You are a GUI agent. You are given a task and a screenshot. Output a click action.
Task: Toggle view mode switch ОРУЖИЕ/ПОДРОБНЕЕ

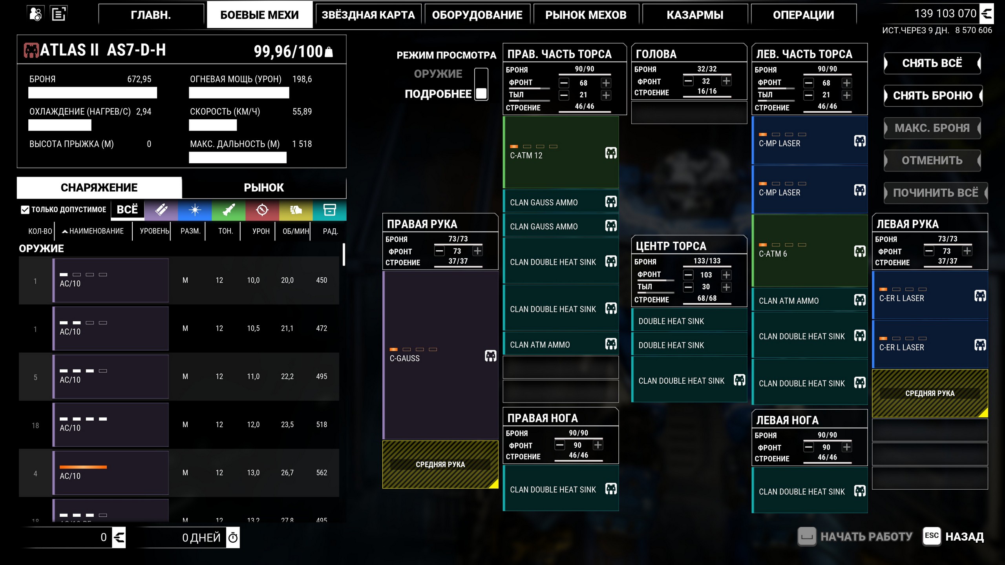481,84
